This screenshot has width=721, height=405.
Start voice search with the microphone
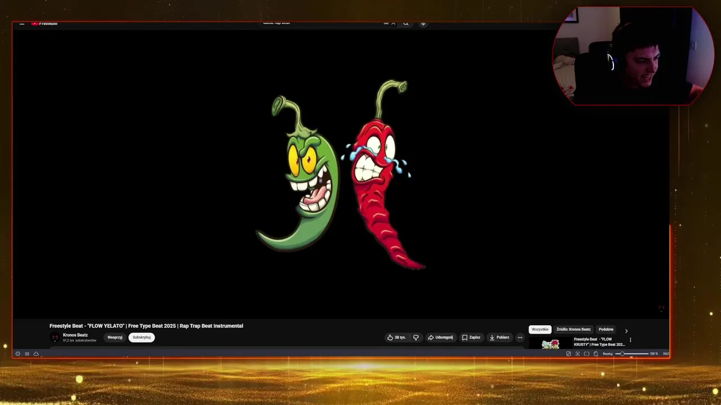(423, 23)
